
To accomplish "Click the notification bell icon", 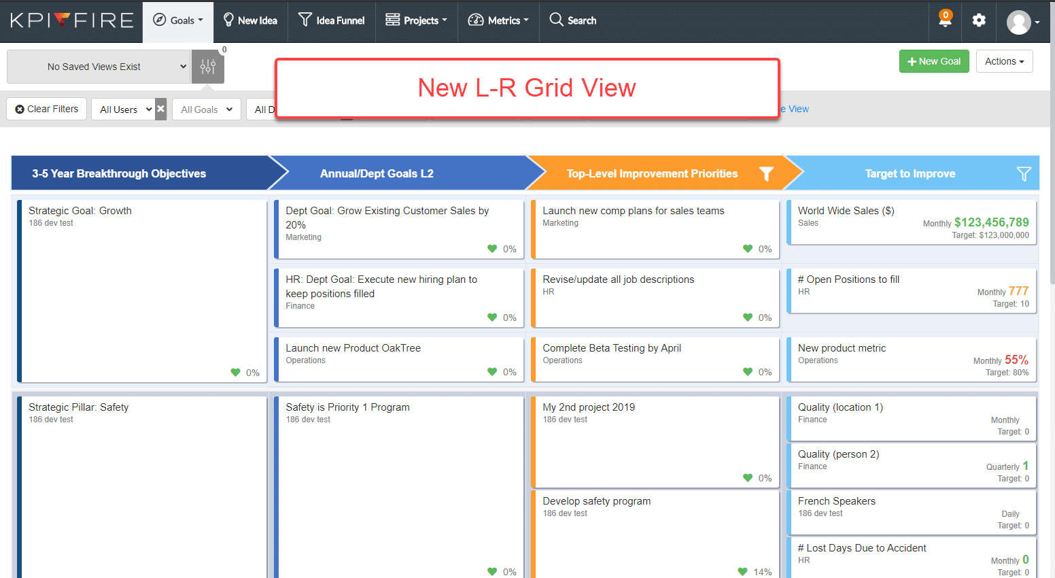I will tap(945, 20).
